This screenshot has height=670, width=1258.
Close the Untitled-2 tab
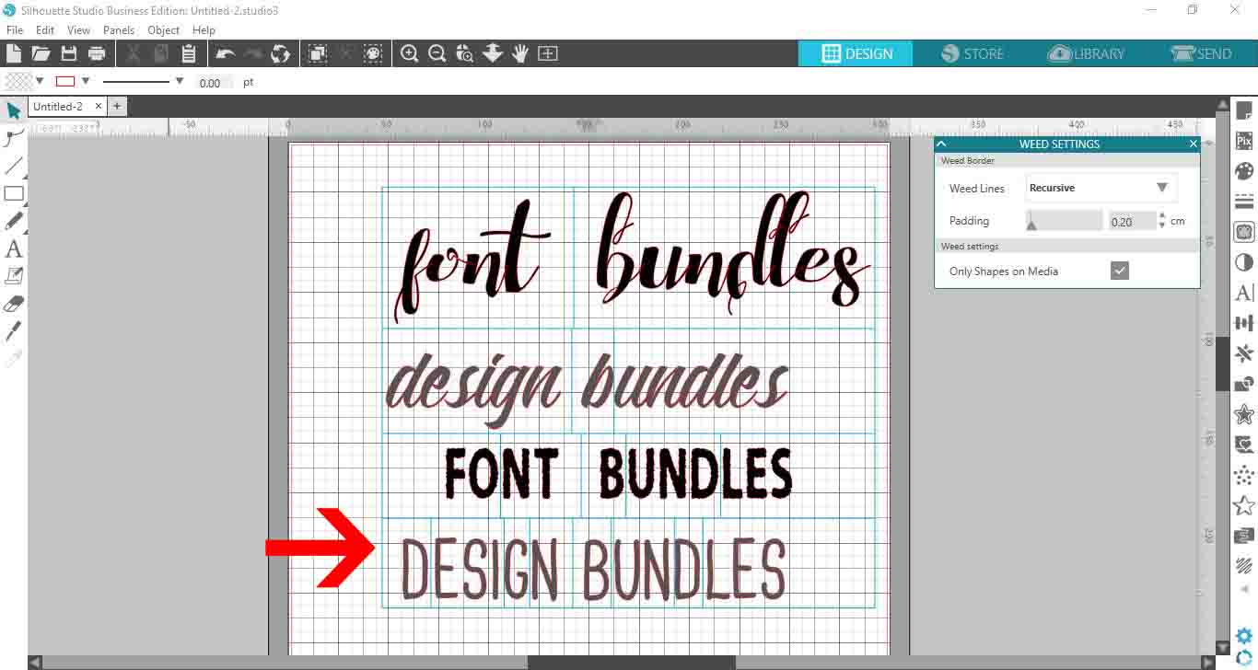98,107
